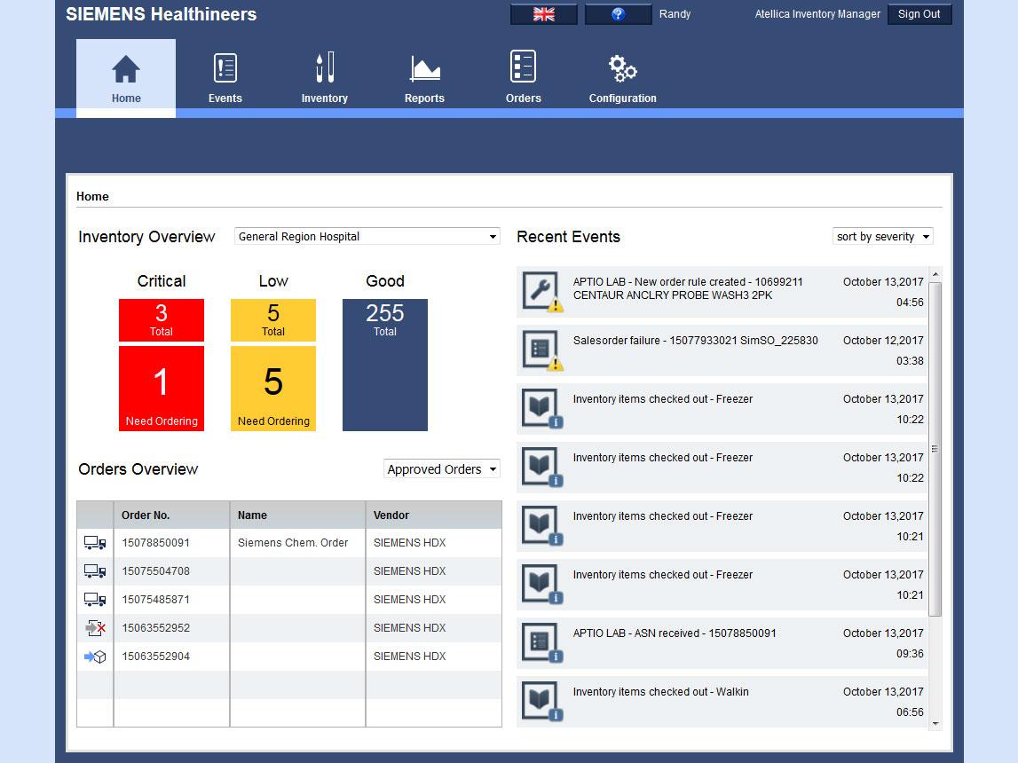1018x763 pixels.
Task: Click the blue arrow box icon for order 15063552904
Action: tap(95, 657)
